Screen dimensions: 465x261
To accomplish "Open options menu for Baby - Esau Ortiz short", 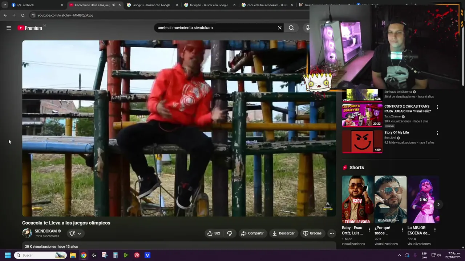I will [369, 230].
